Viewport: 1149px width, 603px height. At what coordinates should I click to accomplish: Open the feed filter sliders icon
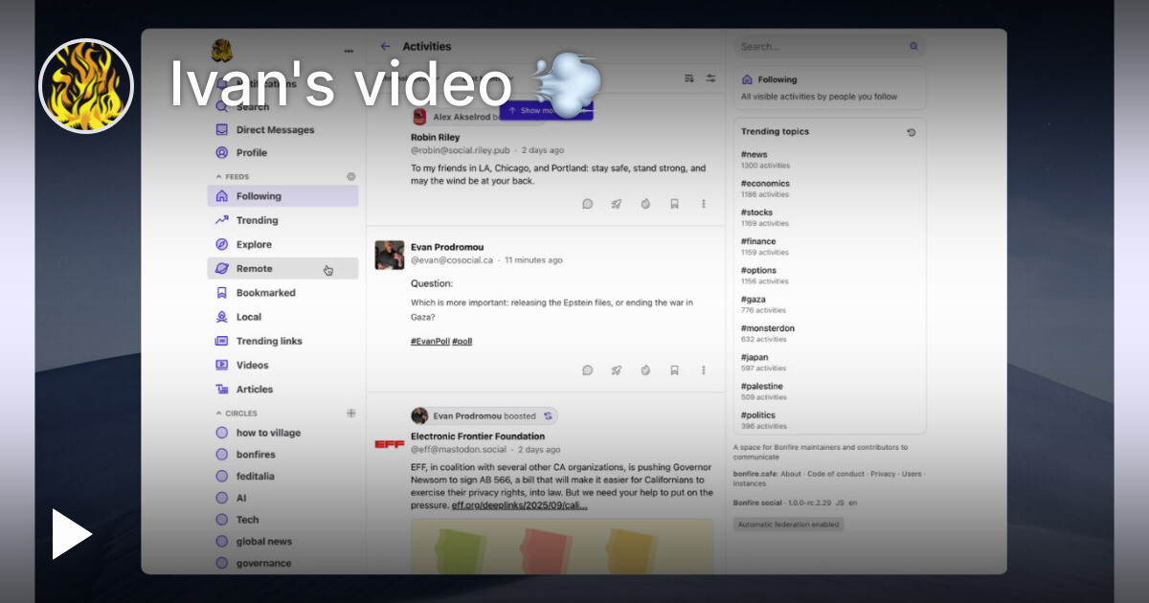click(710, 78)
